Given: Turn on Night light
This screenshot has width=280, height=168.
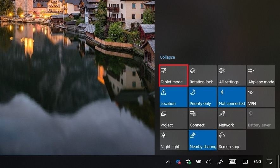Looking at the screenshot, I should 174,140.
